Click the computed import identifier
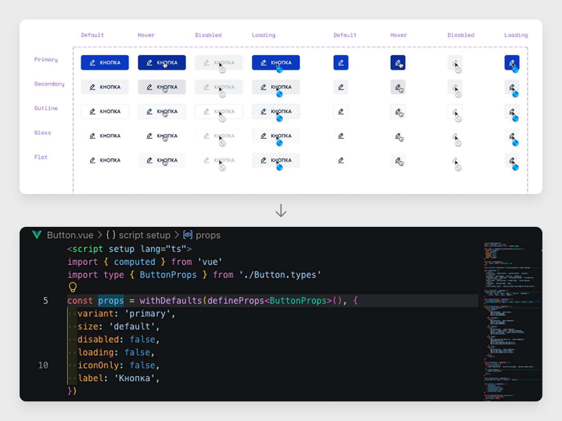Screen dimensions: 562x421 [134, 262]
